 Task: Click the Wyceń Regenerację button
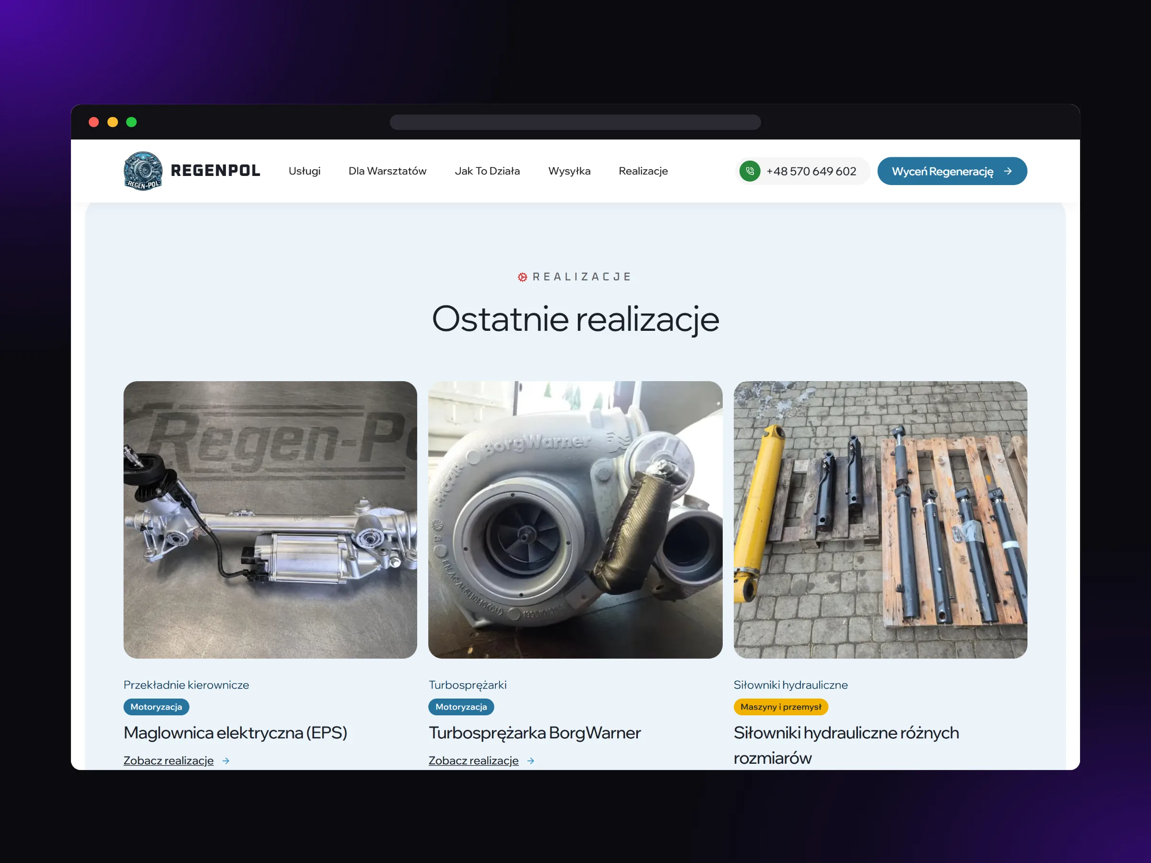[951, 171]
